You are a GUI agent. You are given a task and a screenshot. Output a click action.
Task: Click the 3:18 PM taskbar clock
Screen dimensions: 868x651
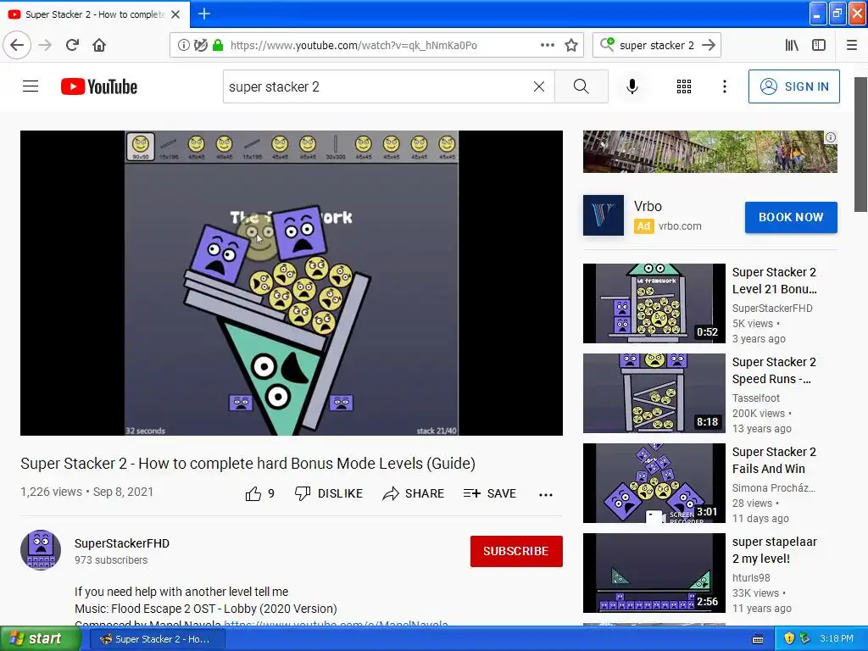pyautogui.click(x=837, y=639)
